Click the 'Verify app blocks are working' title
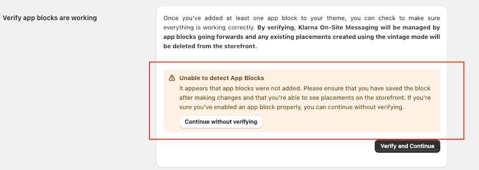The height and width of the screenshot is (170, 479). pyautogui.click(x=50, y=18)
